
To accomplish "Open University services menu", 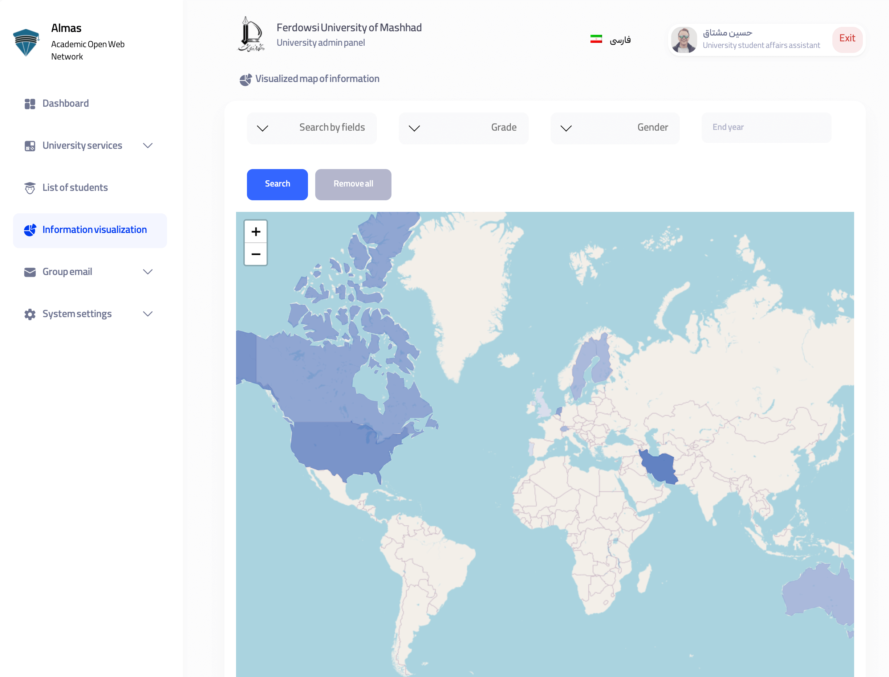I will [x=90, y=145].
